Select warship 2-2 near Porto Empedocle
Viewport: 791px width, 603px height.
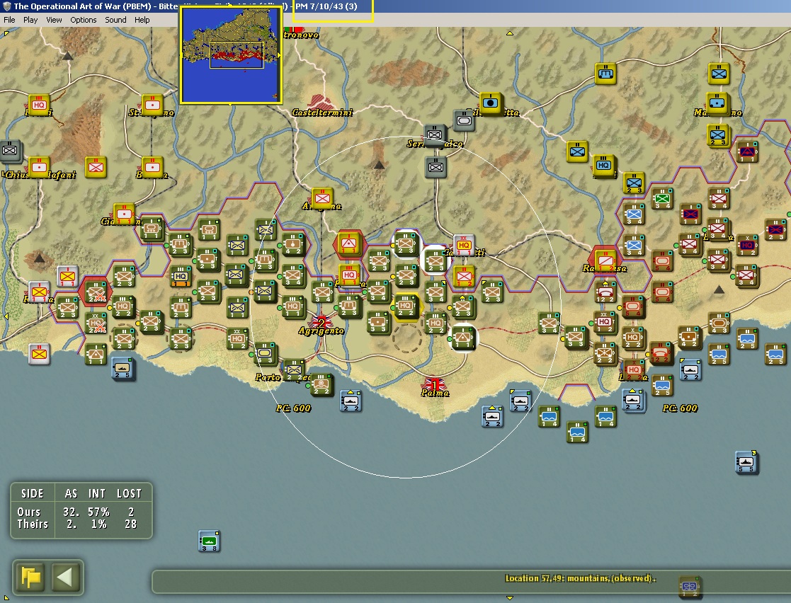pos(350,402)
